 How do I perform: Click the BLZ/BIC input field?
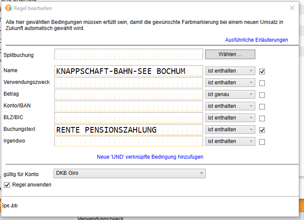coord(129,118)
